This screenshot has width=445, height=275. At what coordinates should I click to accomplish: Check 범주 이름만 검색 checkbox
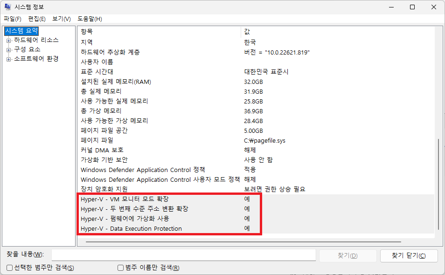[121, 268]
